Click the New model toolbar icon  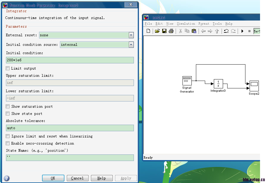click(x=148, y=31)
